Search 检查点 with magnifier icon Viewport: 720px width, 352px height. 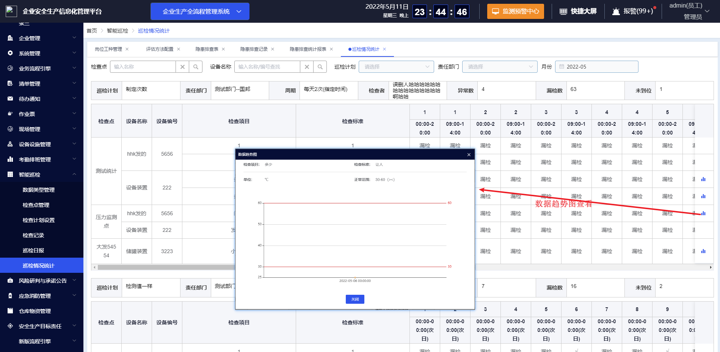coord(196,67)
